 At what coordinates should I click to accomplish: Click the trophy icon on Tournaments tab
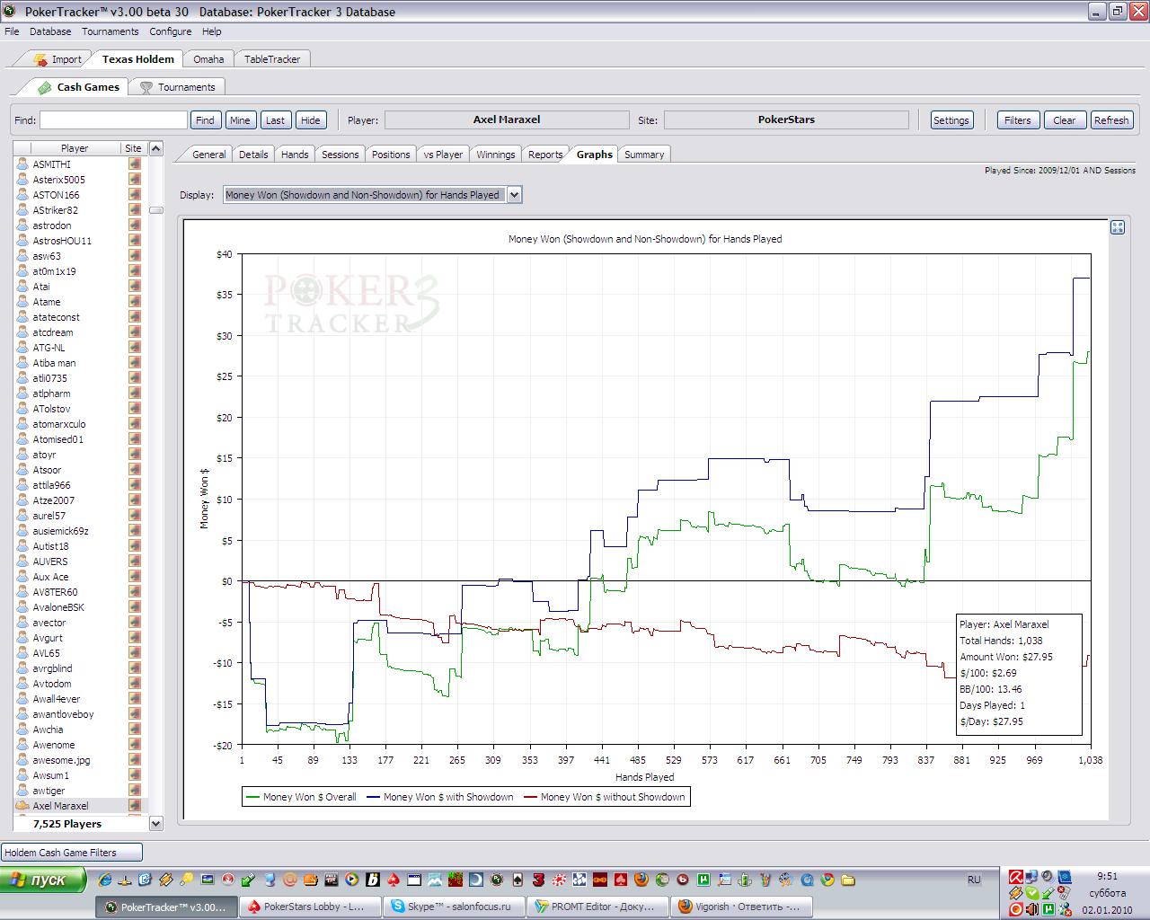pos(146,87)
